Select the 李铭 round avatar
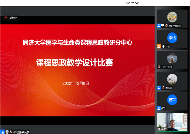The image size is (190, 134). (172, 38)
